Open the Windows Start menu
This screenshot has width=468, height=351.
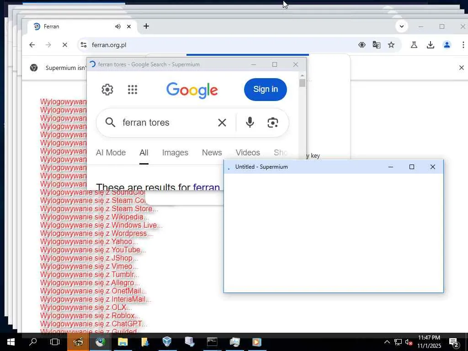click(x=11, y=342)
